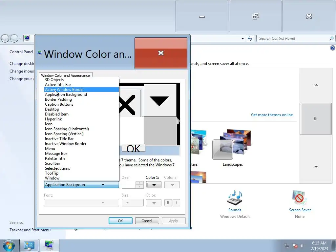
Task: Open Get more themes online link
Action: point(272,115)
